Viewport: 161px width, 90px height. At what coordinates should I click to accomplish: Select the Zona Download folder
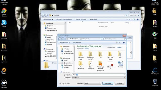point(91,65)
